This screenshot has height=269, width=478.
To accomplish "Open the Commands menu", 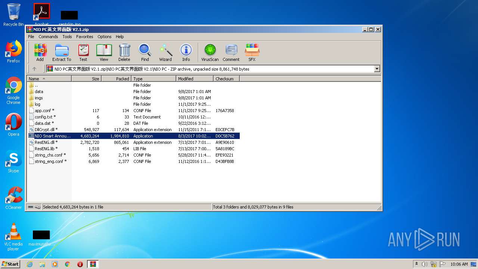I will [48, 37].
